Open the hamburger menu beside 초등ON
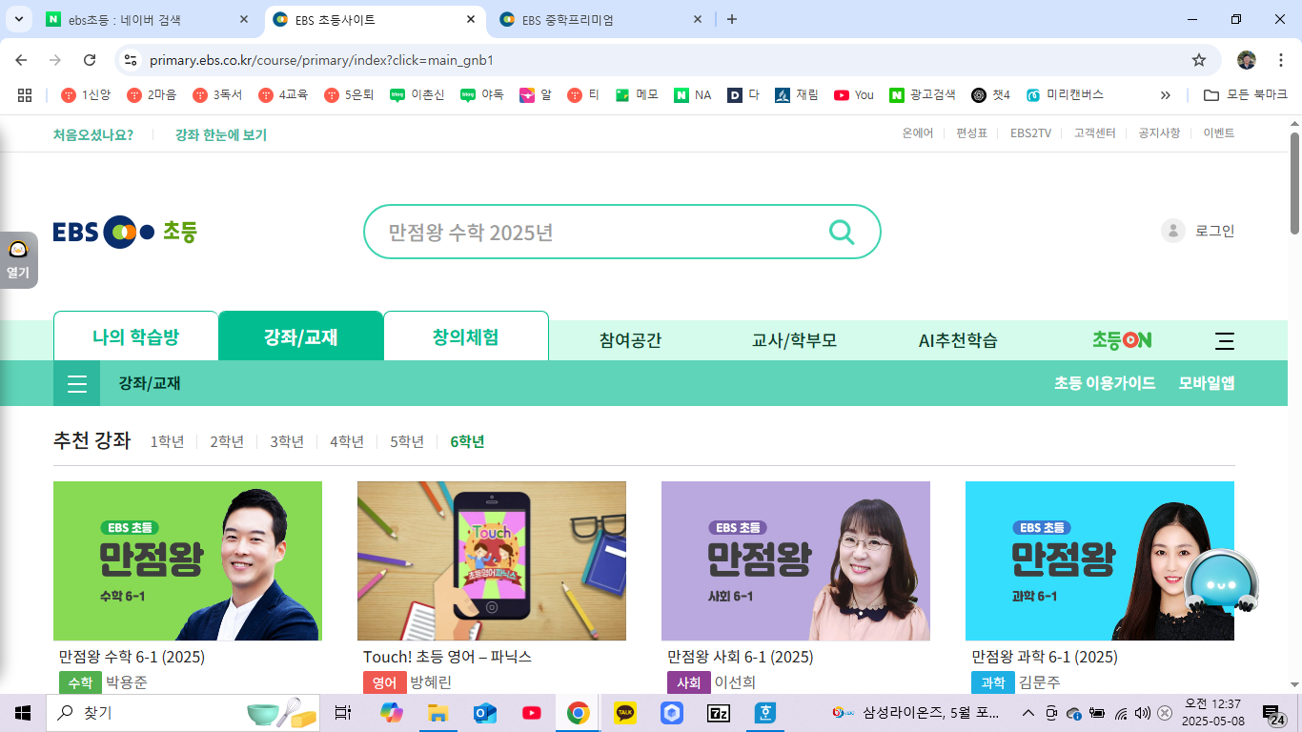 [x=1224, y=339]
